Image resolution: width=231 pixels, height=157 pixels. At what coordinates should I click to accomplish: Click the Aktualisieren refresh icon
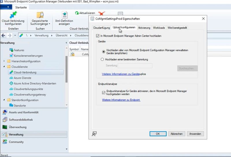pyautogui.click(x=77, y=13)
